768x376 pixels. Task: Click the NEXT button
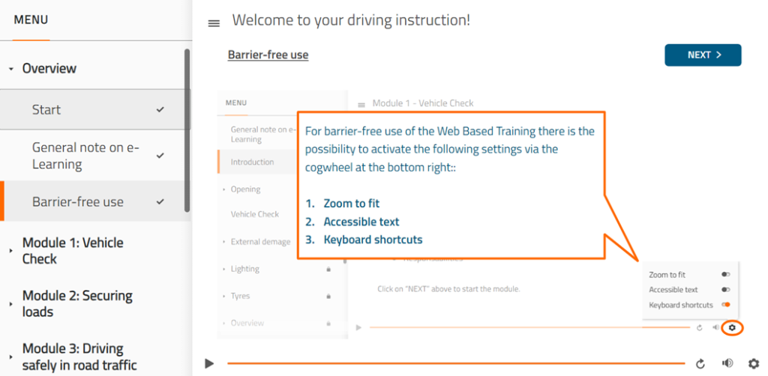point(703,55)
